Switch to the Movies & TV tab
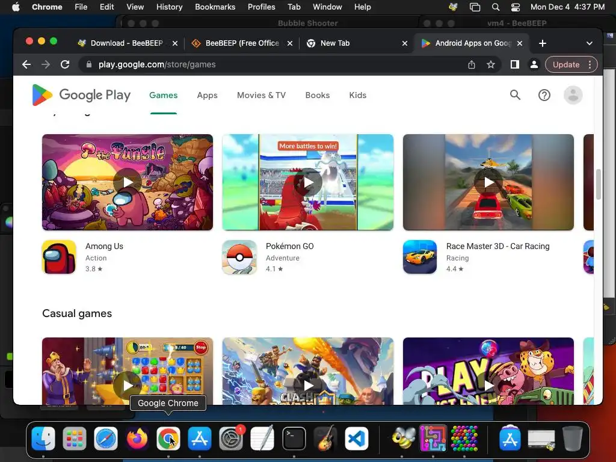This screenshot has width=616, height=462. (x=261, y=95)
